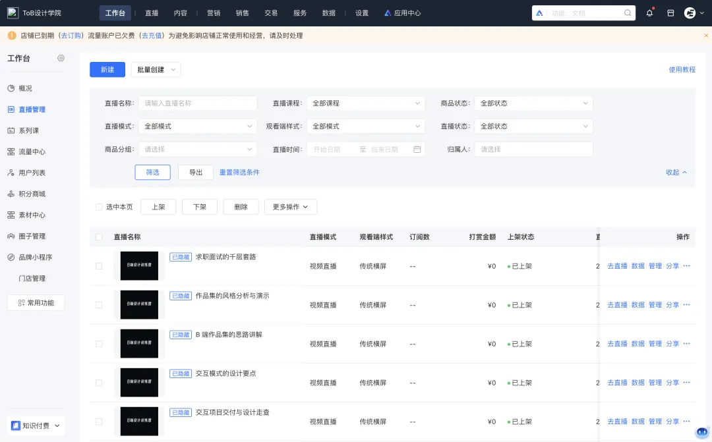Open the 圈子管理 section

point(32,236)
